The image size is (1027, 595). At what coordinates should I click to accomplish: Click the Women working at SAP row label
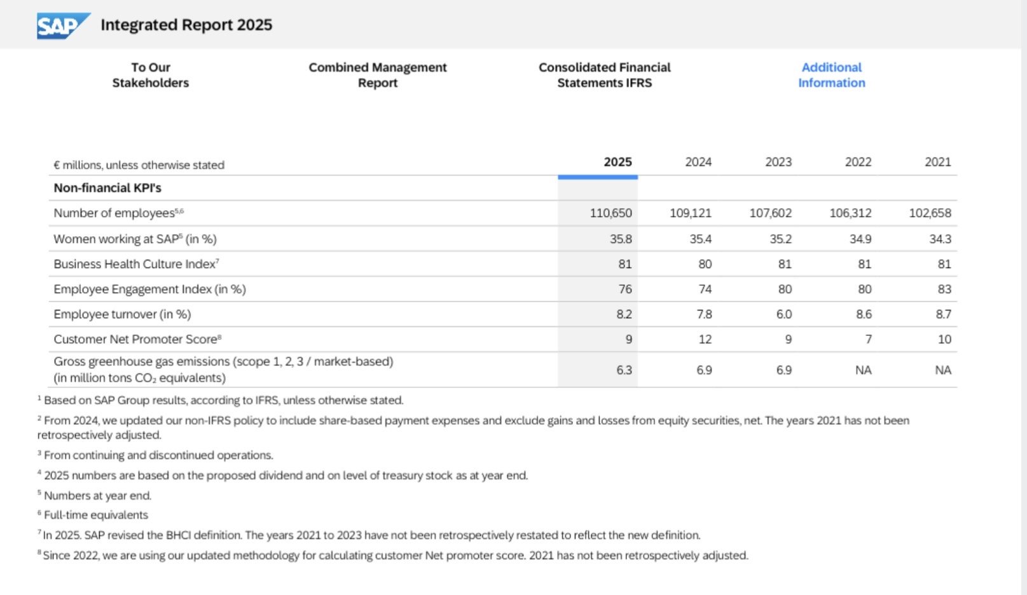point(135,239)
